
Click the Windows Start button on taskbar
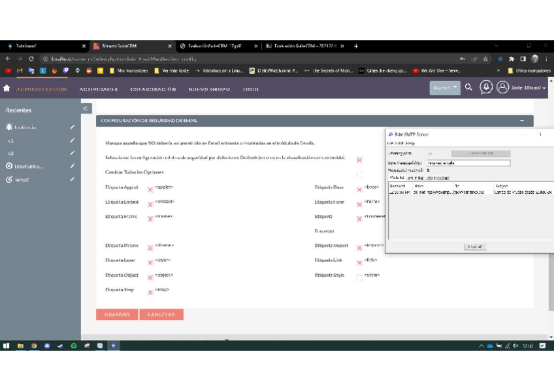[x=7, y=346]
